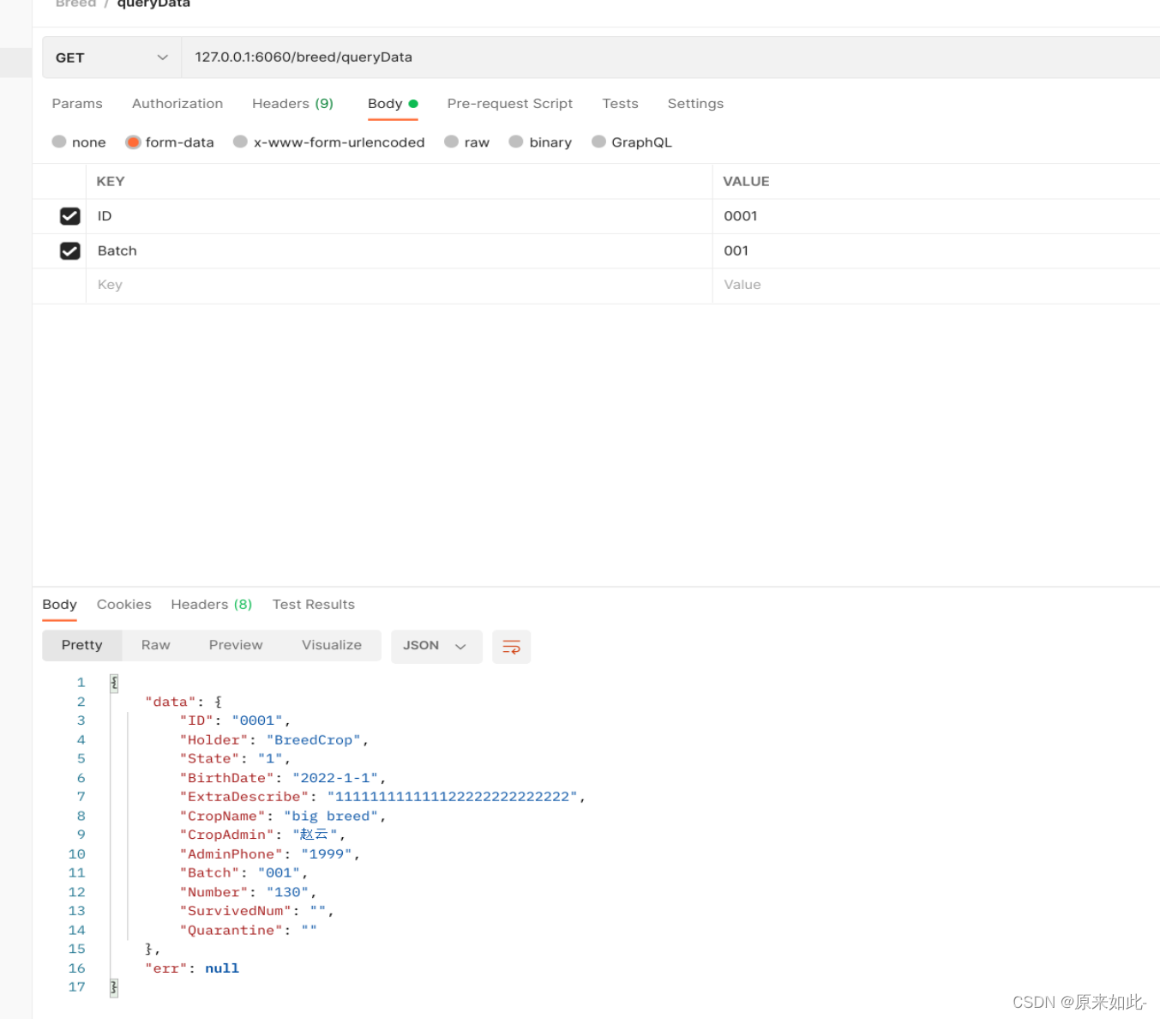
Task: Click the "CropName": "big breed" line
Action: point(282,816)
